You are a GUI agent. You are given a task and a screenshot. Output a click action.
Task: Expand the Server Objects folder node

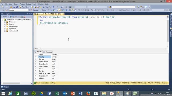click(x=5, y=27)
